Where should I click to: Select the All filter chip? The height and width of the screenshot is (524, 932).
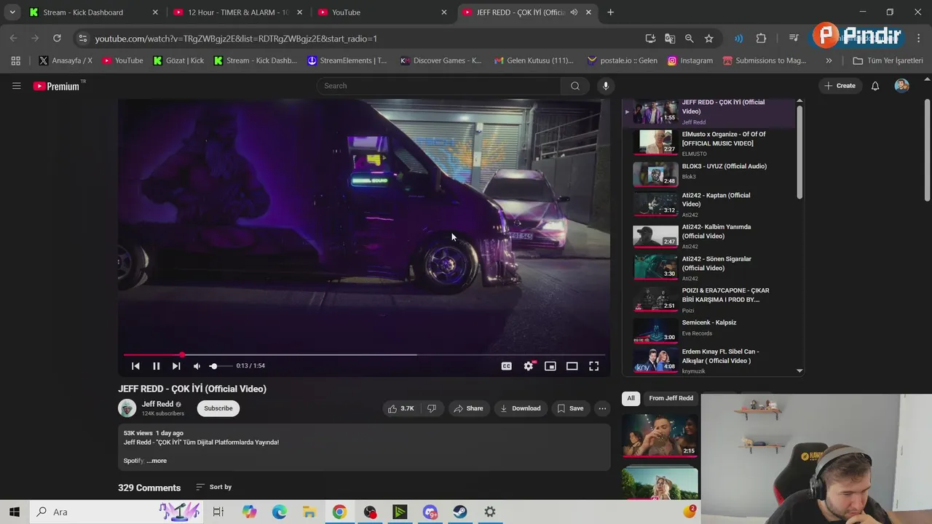[631, 398]
